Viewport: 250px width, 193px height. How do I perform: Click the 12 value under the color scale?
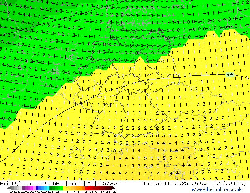click(74, 192)
